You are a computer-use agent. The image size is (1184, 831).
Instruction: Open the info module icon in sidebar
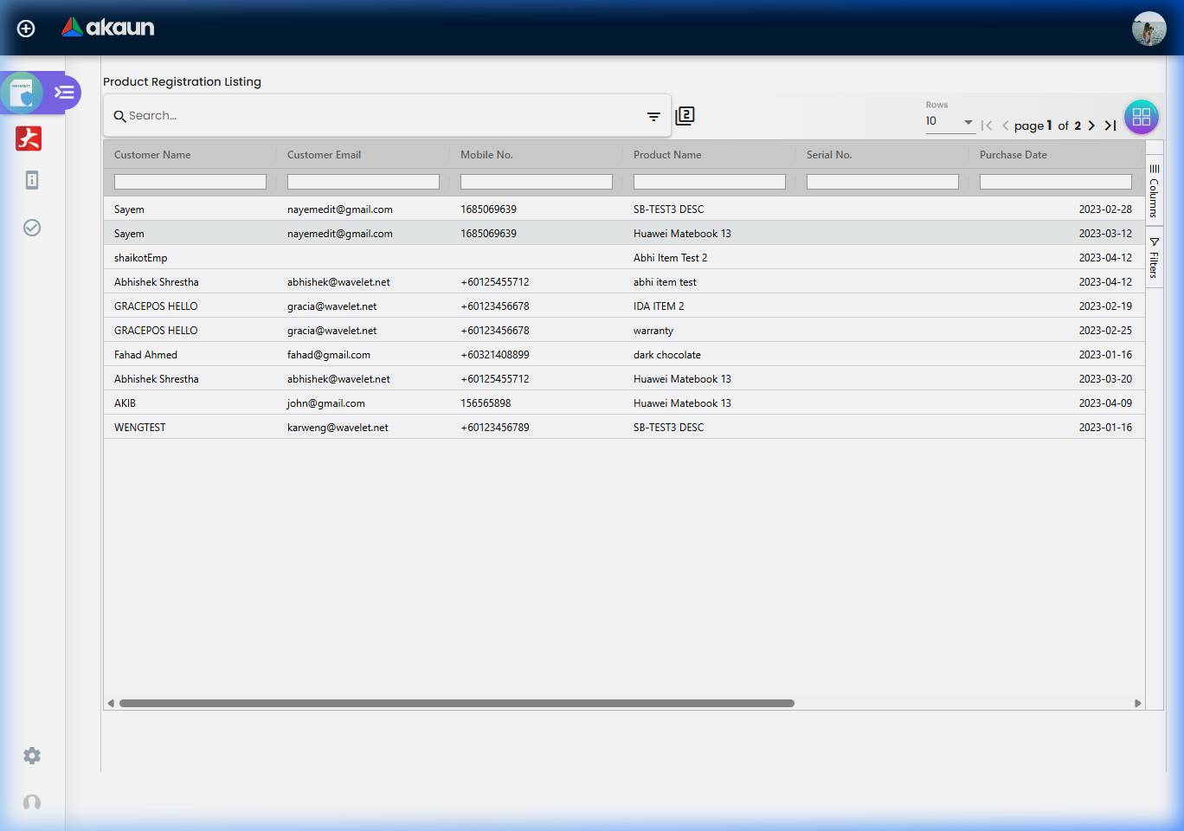pos(32,180)
